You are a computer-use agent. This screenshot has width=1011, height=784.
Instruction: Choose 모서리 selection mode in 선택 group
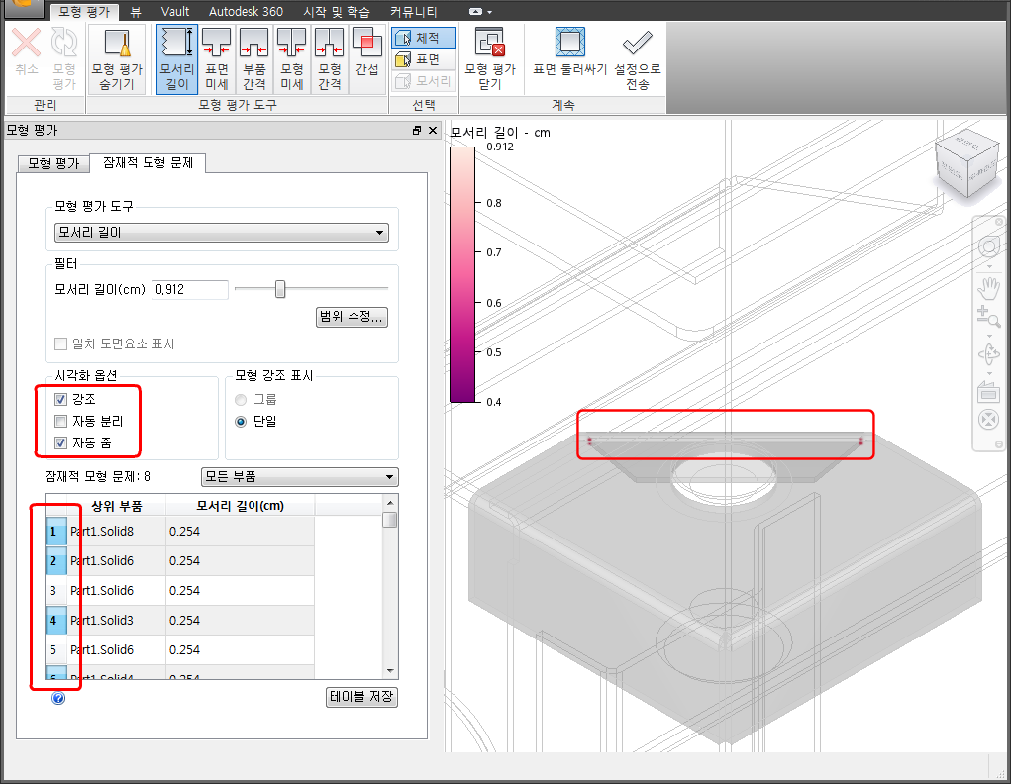[x=423, y=80]
